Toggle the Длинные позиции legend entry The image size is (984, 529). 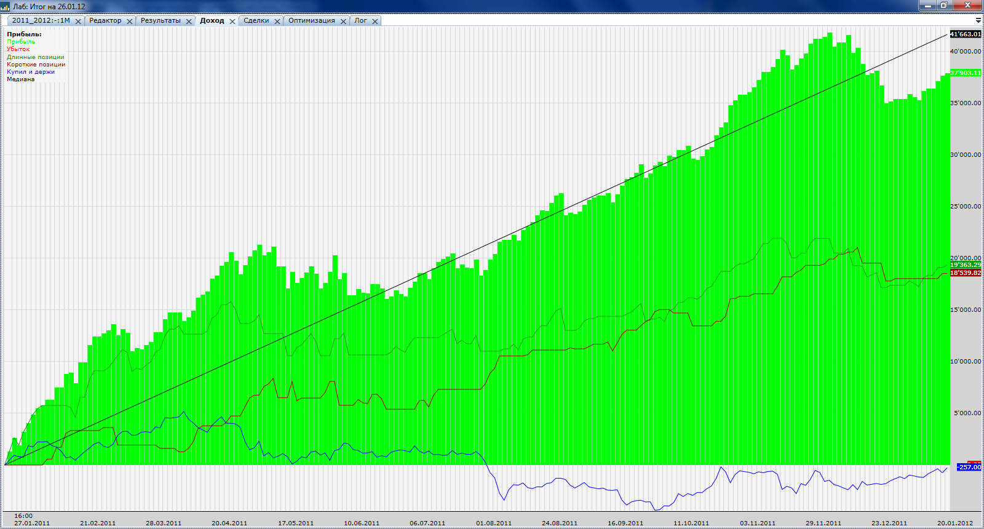click(36, 57)
